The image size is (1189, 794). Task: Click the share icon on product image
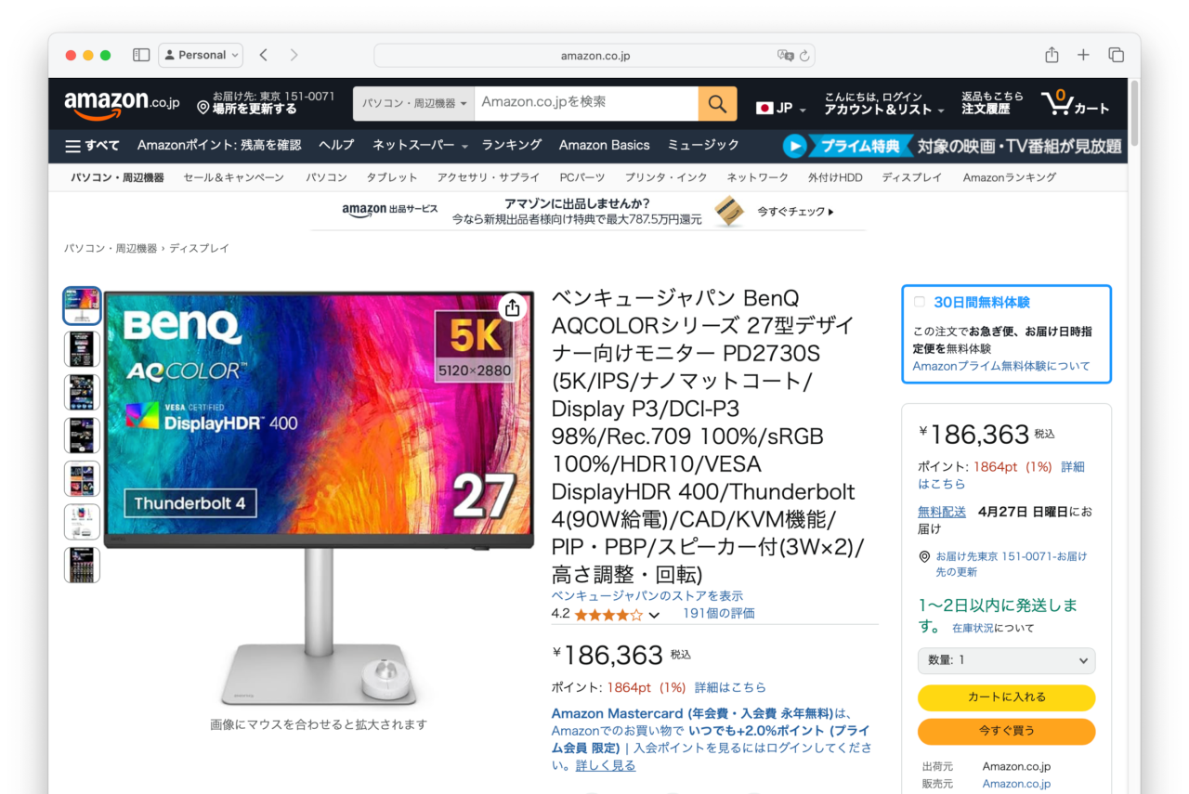(513, 308)
